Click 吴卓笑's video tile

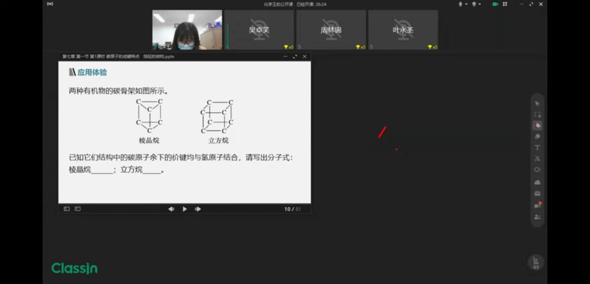click(x=259, y=30)
